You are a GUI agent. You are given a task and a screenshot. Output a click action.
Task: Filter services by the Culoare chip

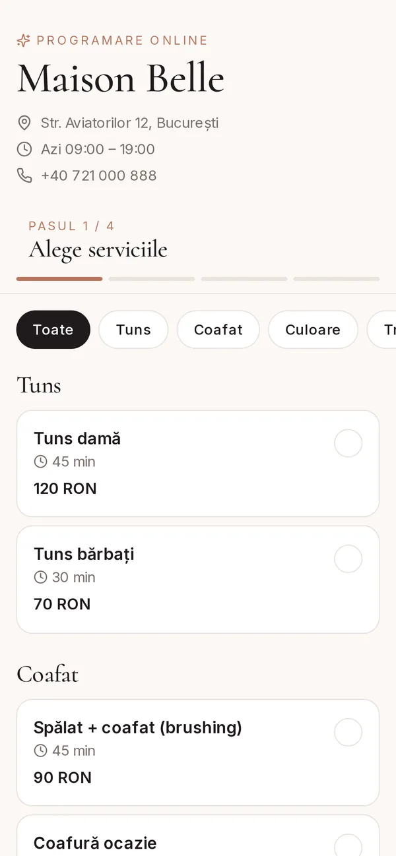pos(313,330)
